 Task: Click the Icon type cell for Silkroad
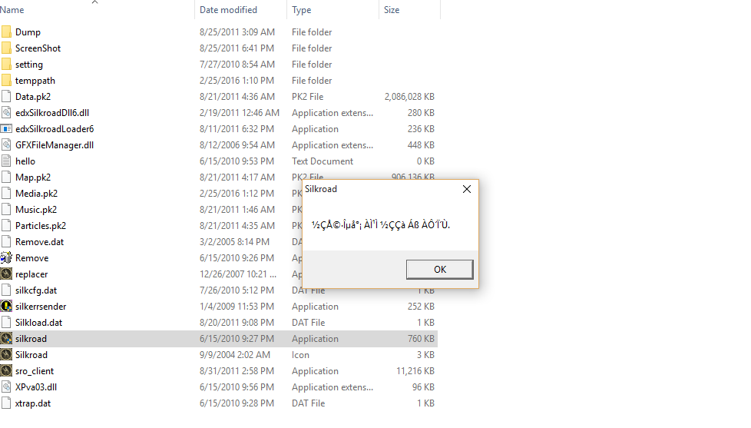tap(300, 355)
